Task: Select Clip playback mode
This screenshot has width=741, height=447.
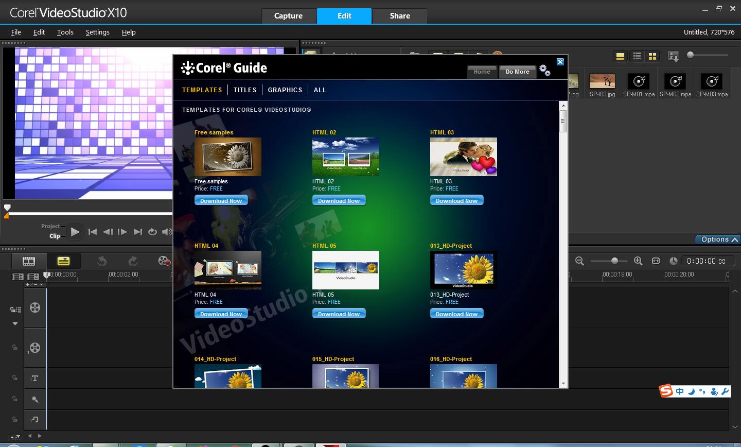Action: point(55,236)
